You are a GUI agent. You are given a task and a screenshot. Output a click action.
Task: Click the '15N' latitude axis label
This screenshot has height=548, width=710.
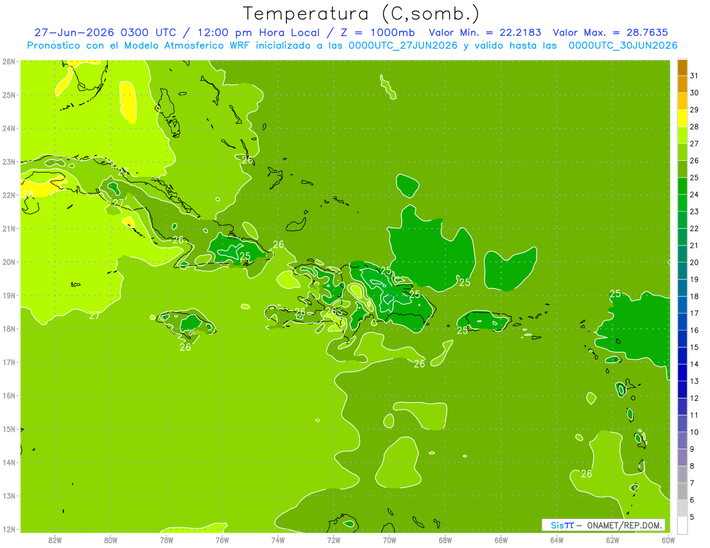pyautogui.click(x=8, y=429)
